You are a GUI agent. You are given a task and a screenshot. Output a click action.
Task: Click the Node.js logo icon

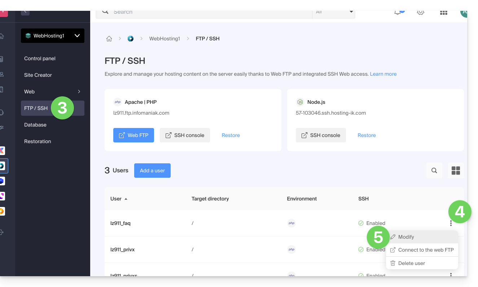pyautogui.click(x=300, y=102)
